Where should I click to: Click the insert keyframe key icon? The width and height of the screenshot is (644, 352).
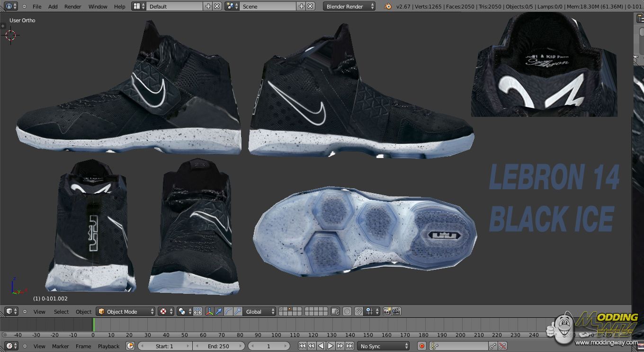tap(493, 346)
